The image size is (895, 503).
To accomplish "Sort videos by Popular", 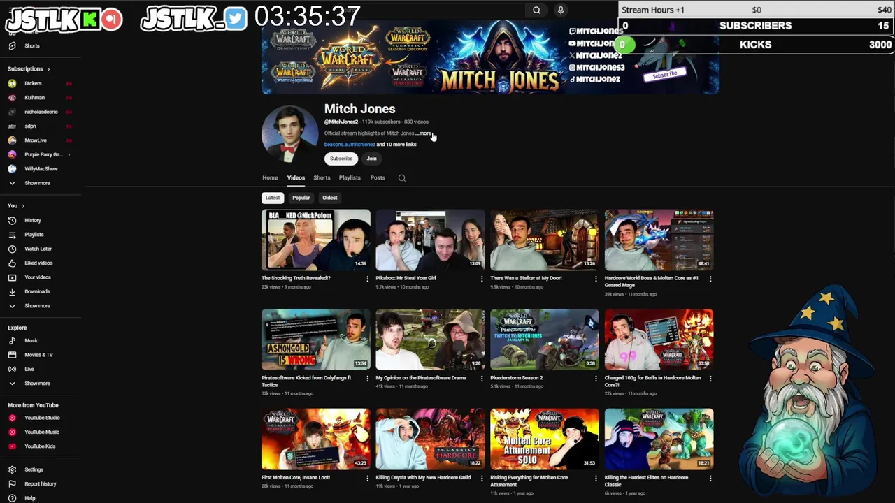I will [301, 198].
